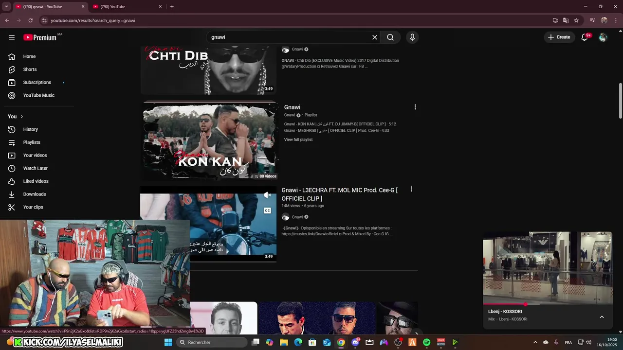The width and height of the screenshot is (623, 350).
Task: Click View full playlist link
Action: tap(298, 140)
